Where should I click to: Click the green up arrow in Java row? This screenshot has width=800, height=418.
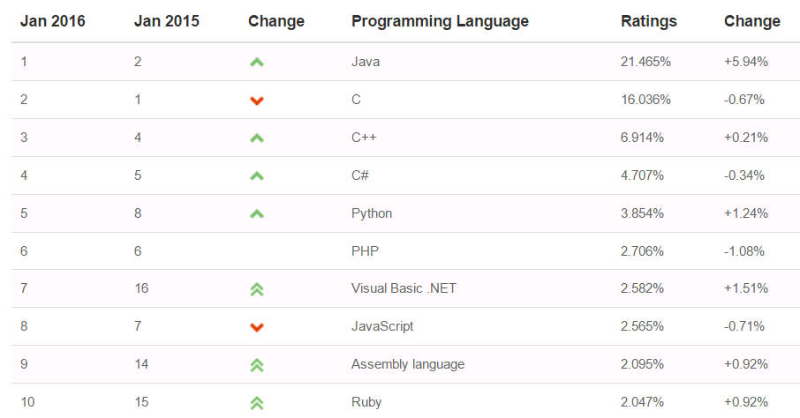point(257,63)
